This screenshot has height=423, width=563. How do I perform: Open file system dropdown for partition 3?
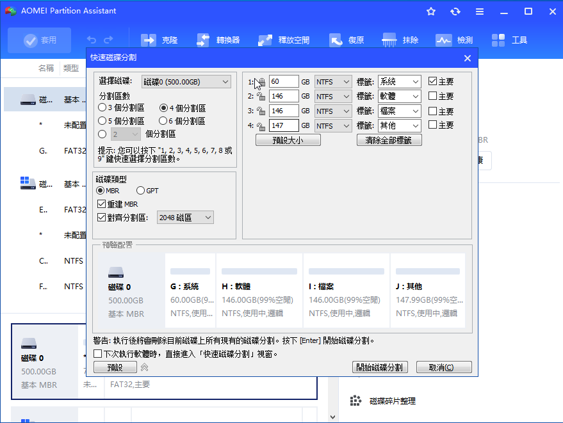pyautogui.click(x=333, y=111)
